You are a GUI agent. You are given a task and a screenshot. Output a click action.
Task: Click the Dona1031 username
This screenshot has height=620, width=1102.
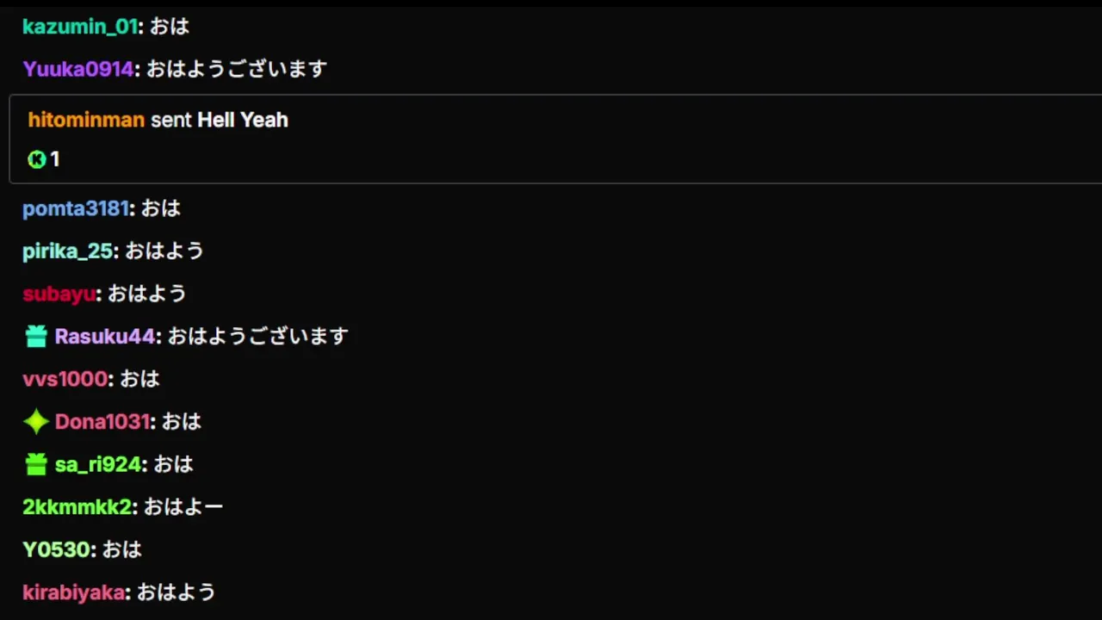tap(102, 422)
